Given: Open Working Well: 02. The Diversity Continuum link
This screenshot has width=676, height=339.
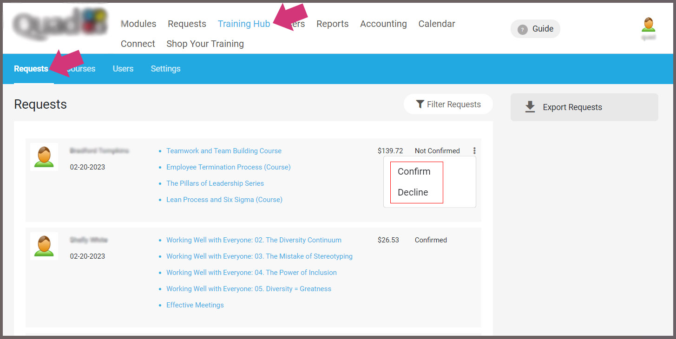Looking at the screenshot, I should pos(254,240).
